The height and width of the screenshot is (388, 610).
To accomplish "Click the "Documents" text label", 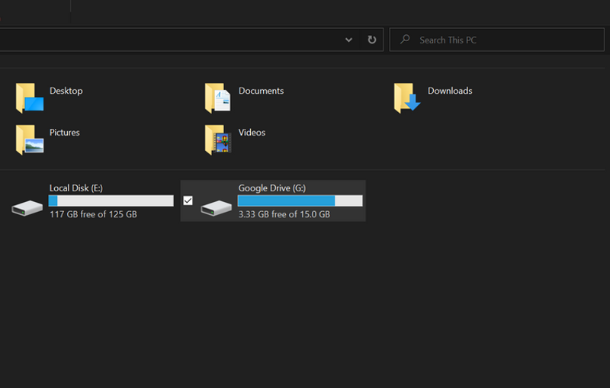I will pyautogui.click(x=261, y=91).
